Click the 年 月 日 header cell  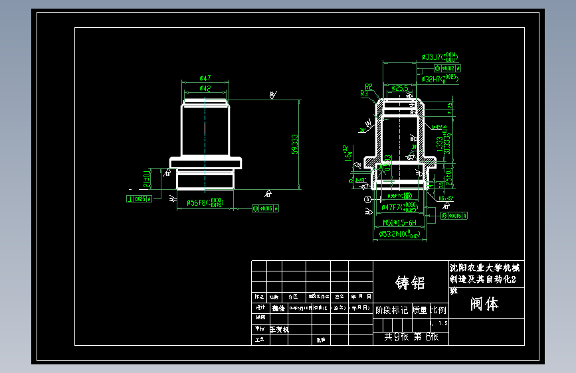[361, 297]
